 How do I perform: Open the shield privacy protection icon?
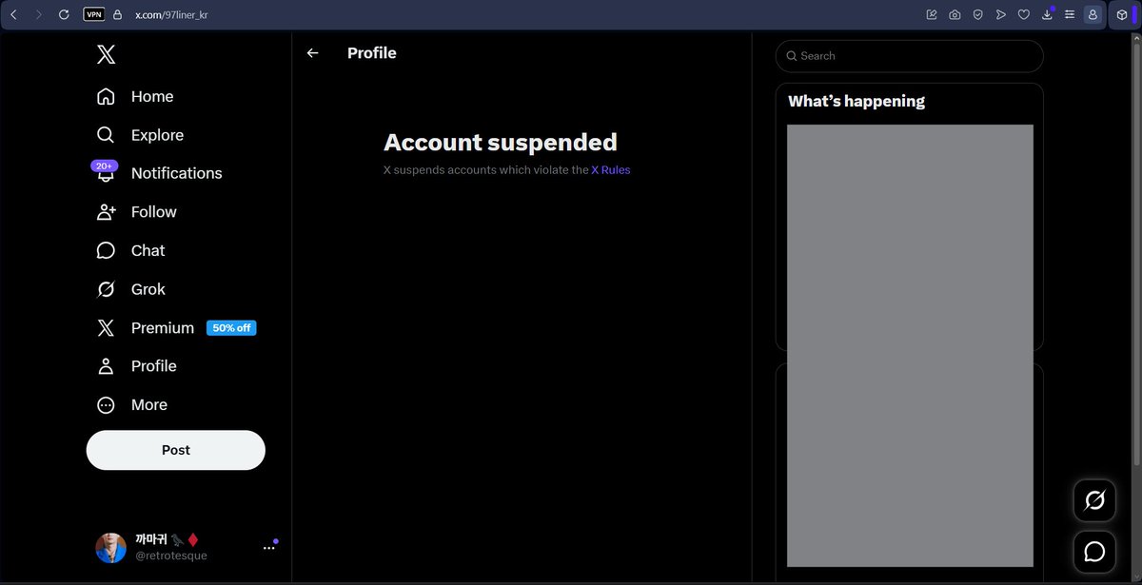(977, 14)
